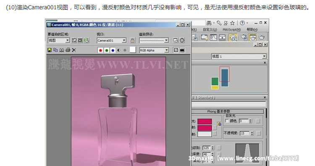Click the 不透明度 value field showing 15
This screenshot has width=315, height=166.
click(x=245, y=133)
